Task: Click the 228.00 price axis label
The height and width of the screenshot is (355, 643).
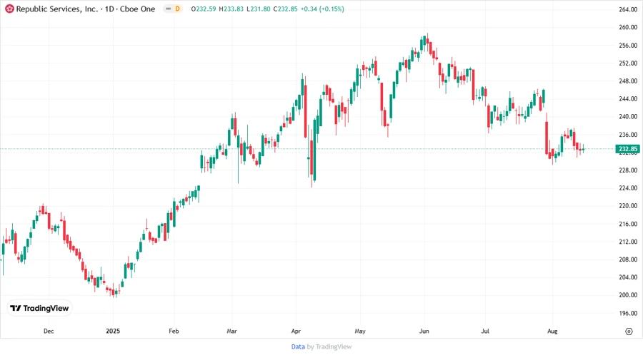Action: pos(628,170)
